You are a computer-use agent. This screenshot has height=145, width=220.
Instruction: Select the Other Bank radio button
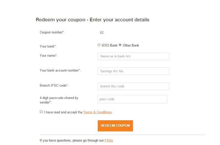pyautogui.click(x=120, y=45)
